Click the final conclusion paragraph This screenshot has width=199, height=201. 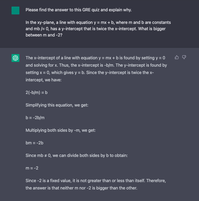click(96, 184)
